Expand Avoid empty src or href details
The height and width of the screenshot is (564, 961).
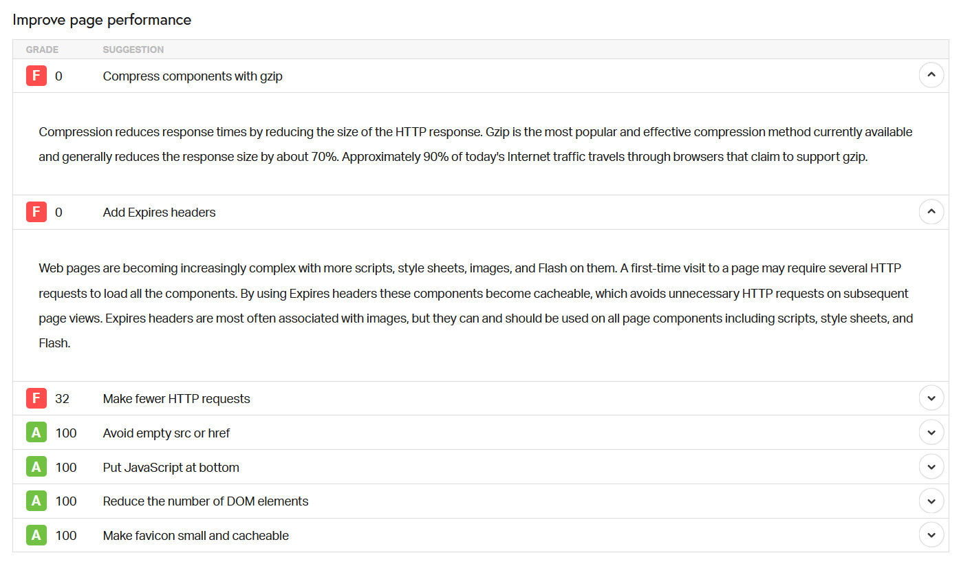pyautogui.click(x=931, y=432)
